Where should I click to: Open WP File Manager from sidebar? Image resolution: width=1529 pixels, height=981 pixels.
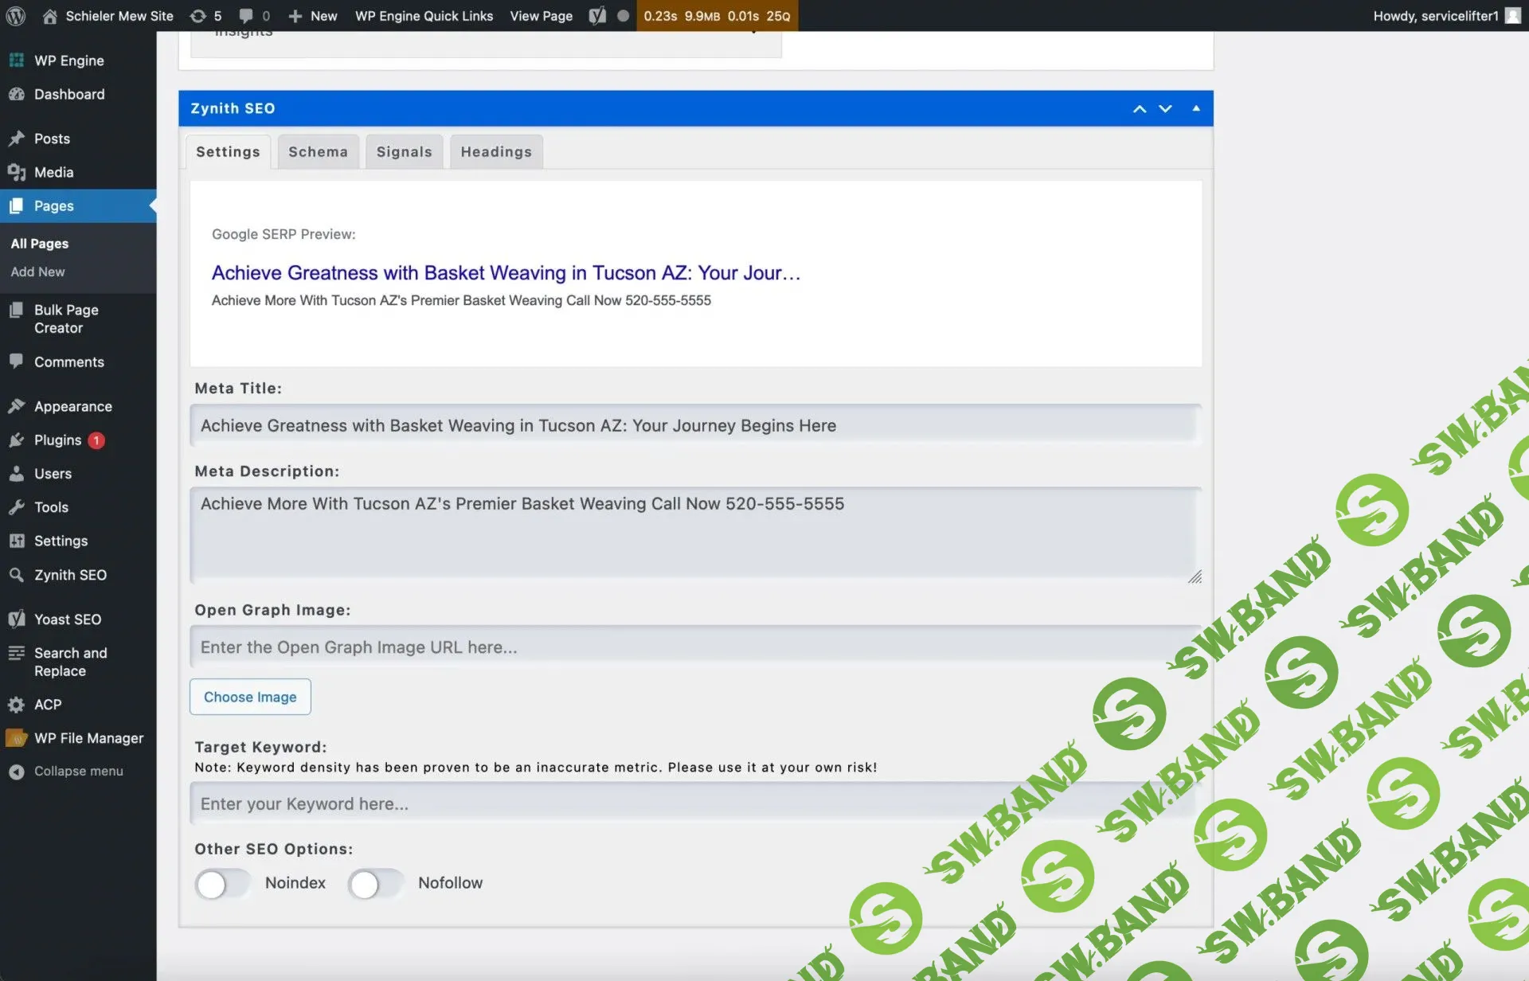pos(88,738)
